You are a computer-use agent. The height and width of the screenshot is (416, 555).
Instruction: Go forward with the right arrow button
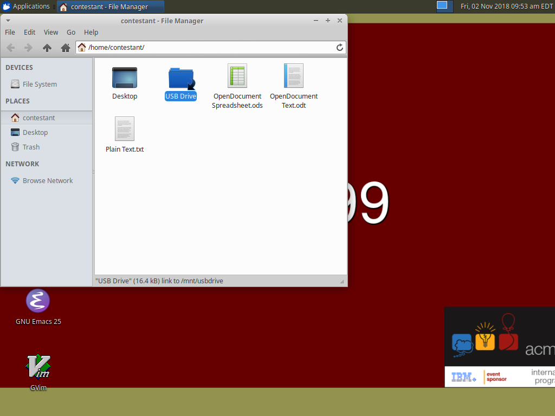tap(28, 48)
